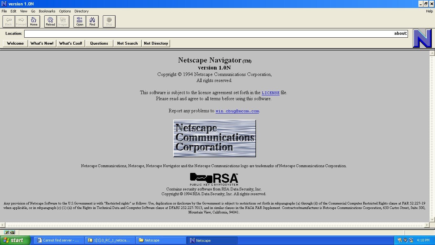Click the 'All rights reserved.' line under the Netscape copyright
Image resolution: width=435 pixels, height=245 pixels.
pyautogui.click(x=214, y=80)
